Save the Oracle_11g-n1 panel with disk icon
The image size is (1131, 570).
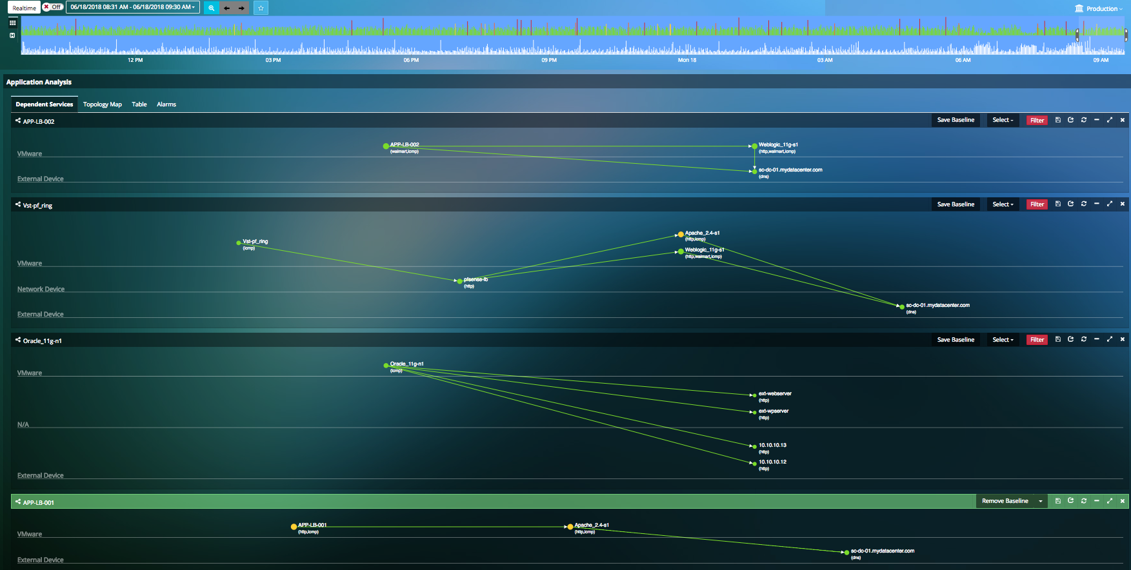click(1057, 339)
